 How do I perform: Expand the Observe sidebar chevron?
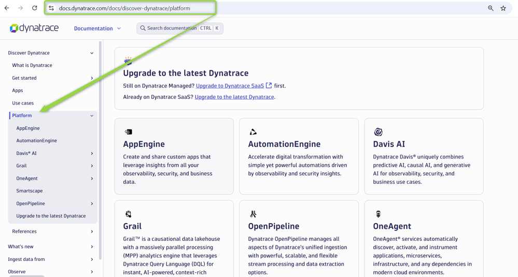tap(92, 272)
